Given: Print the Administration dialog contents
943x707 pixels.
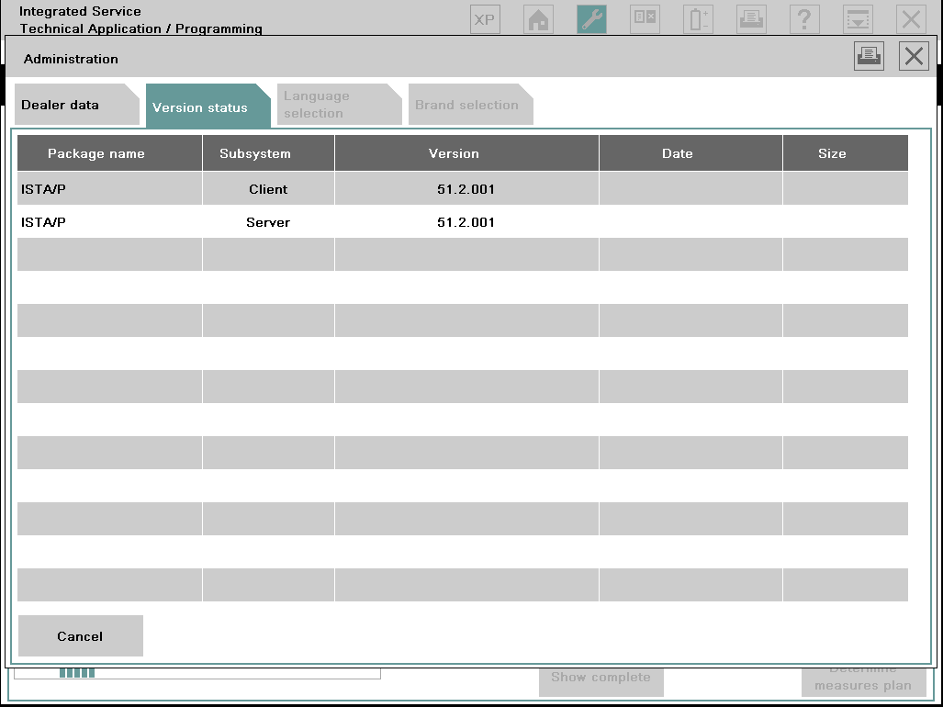Looking at the screenshot, I should coord(869,56).
